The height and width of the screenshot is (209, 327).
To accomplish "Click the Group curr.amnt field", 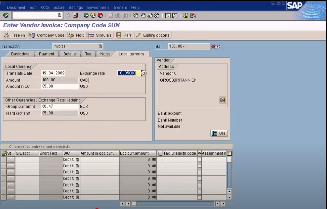I will pyautogui.click(x=60, y=106).
